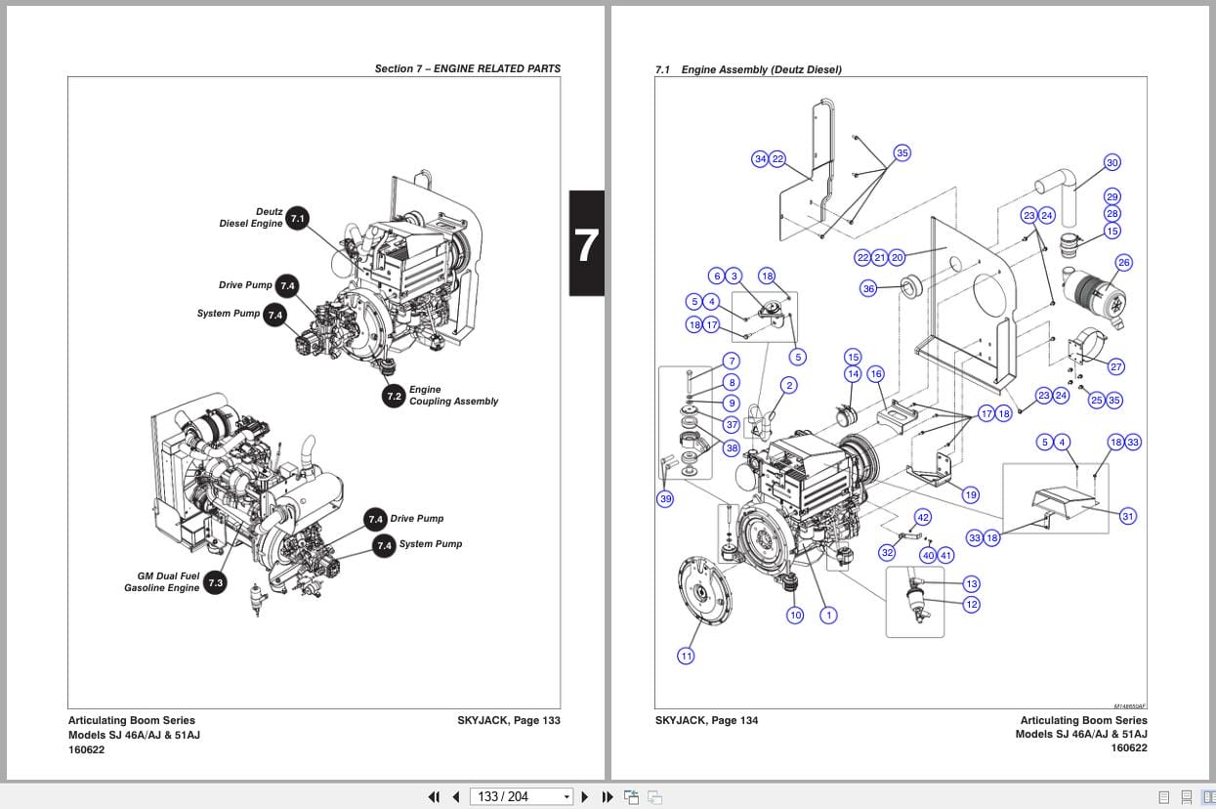The width and height of the screenshot is (1216, 809).
Task: Click the duplicate view icon on the toolbar
Action: [655, 796]
